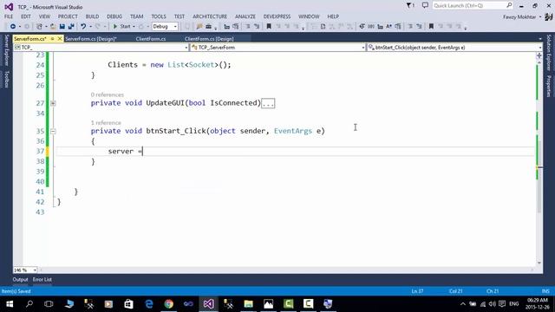555x312 pixels.
Task: Open the FILE menu
Action: [9, 16]
